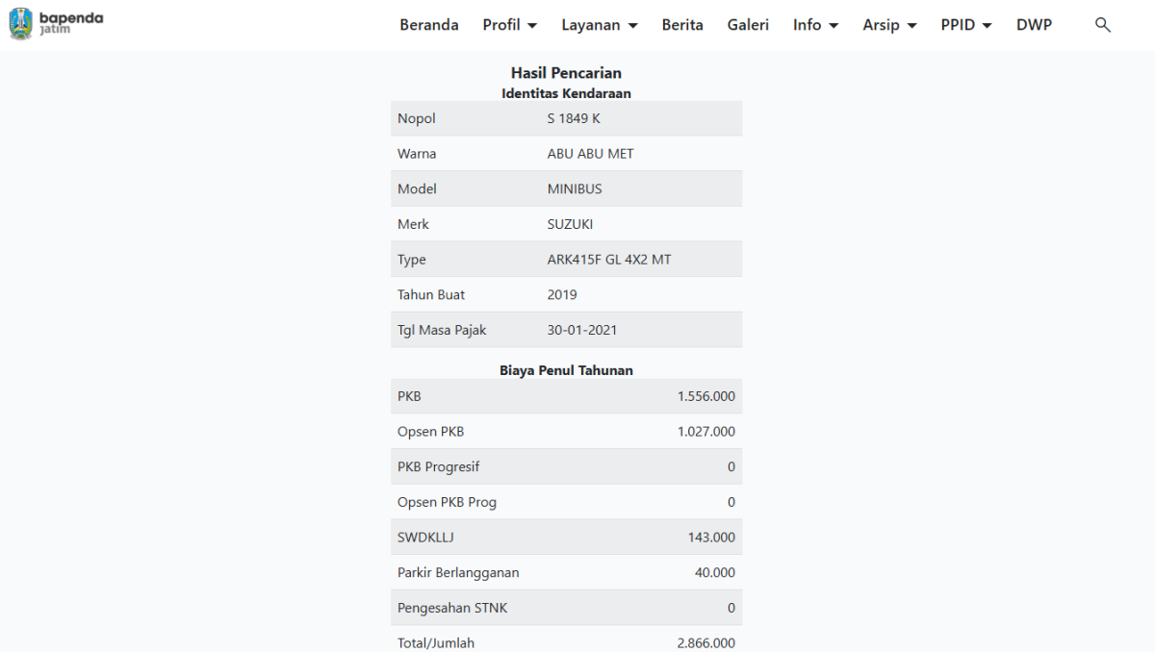Click the Type row label

click(411, 260)
